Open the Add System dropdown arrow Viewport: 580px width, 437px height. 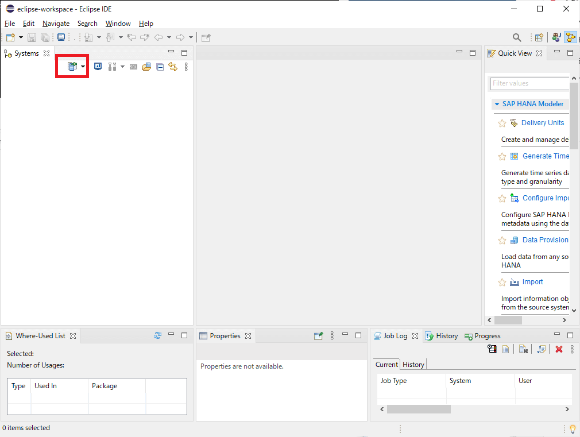(x=83, y=67)
